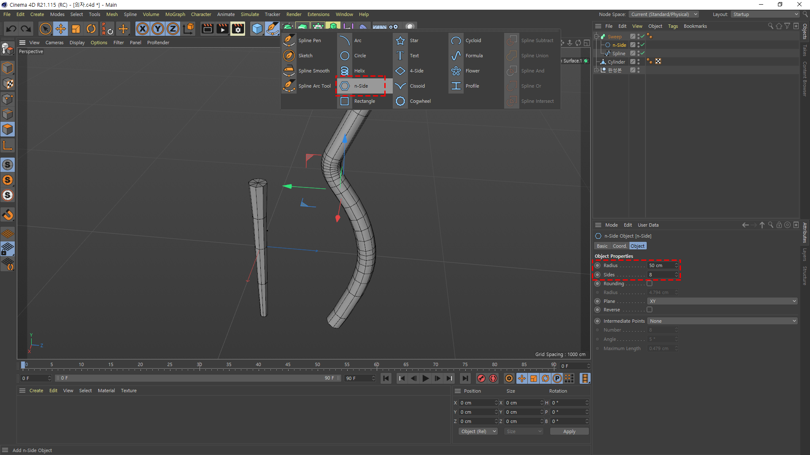Click the Apply button

coord(569,431)
